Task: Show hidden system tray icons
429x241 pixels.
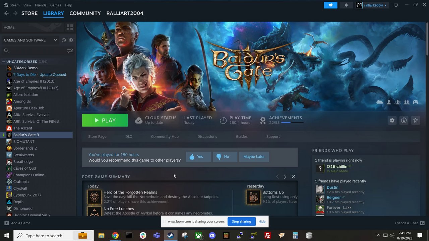Action: point(378,236)
